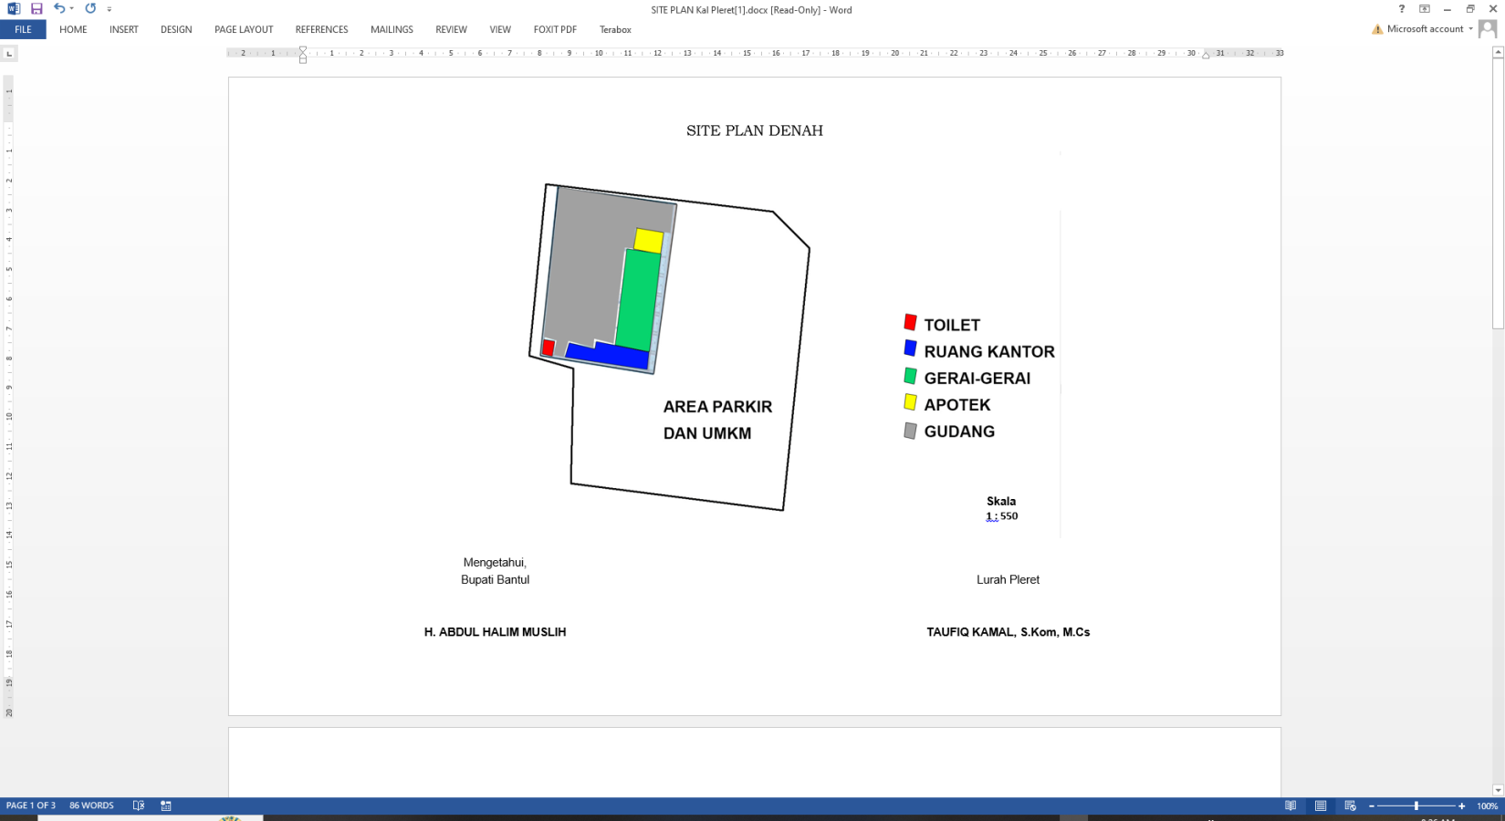Click the Redo/Repeat icon
The height and width of the screenshot is (821, 1505).
tap(90, 9)
